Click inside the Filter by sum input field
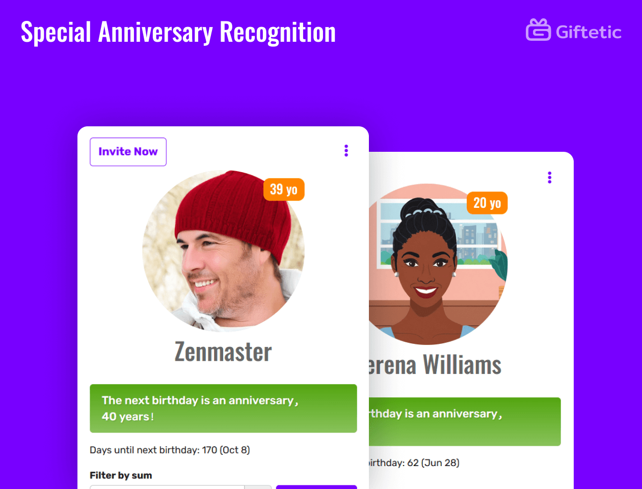Image resolution: width=642 pixels, height=489 pixels. [x=168, y=487]
